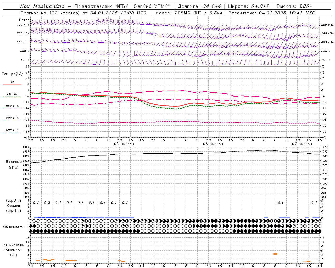Click the computed time Рассчитано: 04.01.2025 16:41 UTC
The height and width of the screenshot is (268, 335).
(272, 13)
